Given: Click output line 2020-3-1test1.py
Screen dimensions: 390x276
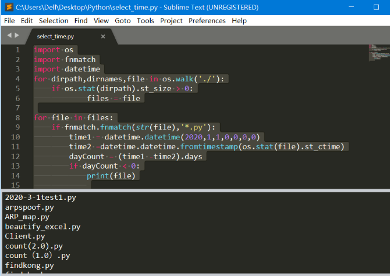Looking at the screenshot, I should pyautogui.click(x=41, y=198).
